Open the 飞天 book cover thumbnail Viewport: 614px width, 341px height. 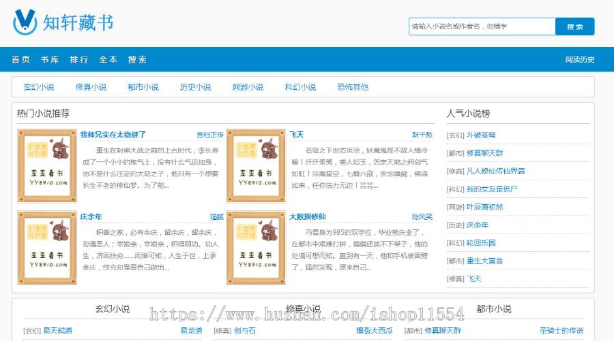click(x=256, y=166)
